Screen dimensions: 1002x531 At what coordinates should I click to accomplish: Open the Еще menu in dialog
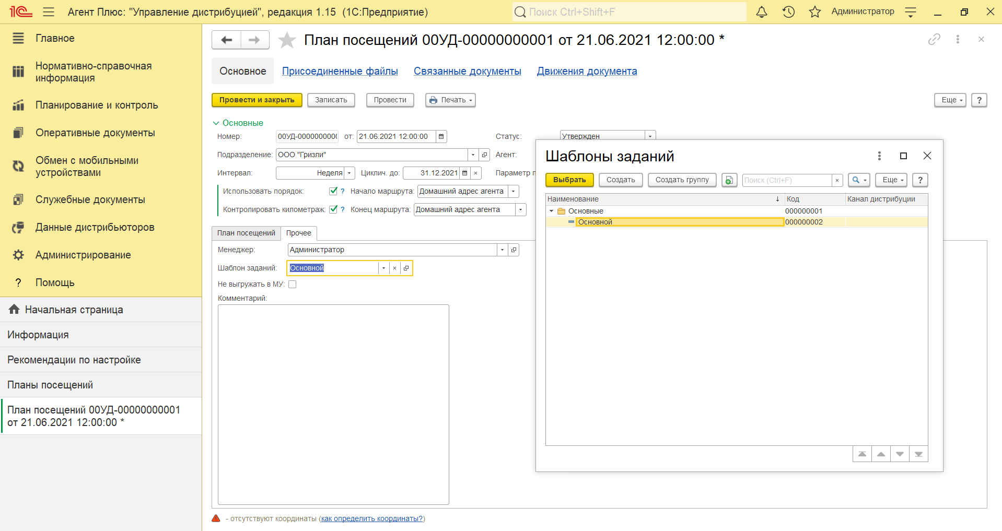(x=891, y=180)
